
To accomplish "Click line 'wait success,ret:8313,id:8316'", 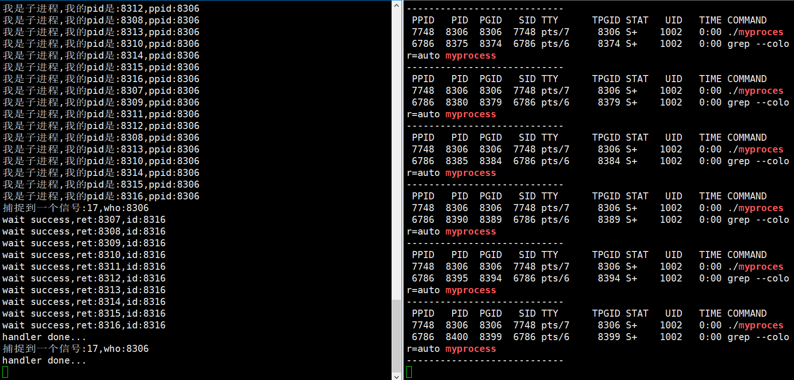I will coord(84,290).
